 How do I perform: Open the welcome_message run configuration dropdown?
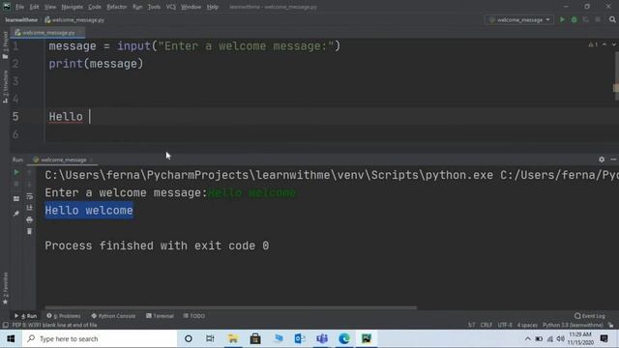tap(519, 19)
